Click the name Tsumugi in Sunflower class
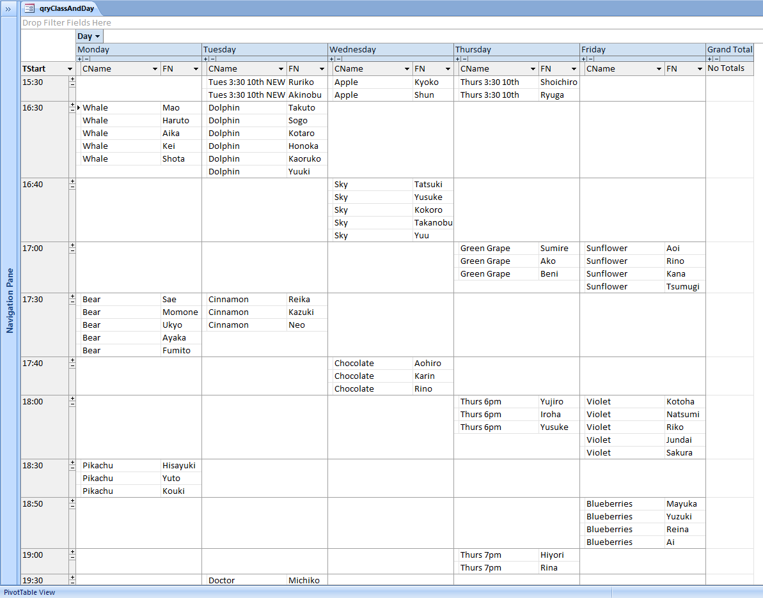This screenshot has height=598, width=763. pyautogui.click(x=682, y=287)
